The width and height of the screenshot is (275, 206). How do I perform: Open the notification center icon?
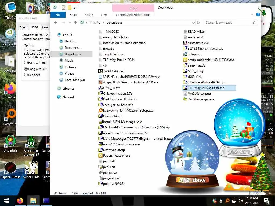[266, 201]
